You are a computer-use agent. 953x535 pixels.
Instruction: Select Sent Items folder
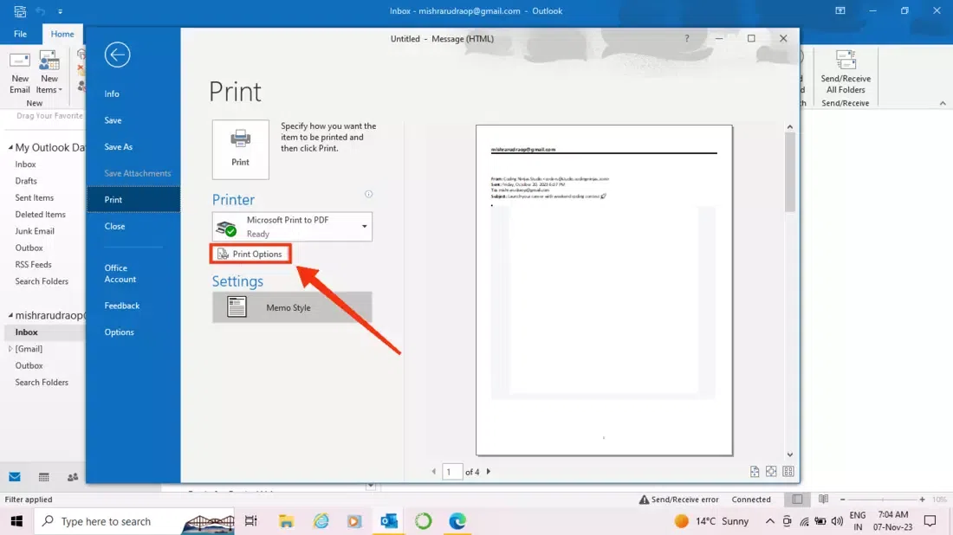35,198
